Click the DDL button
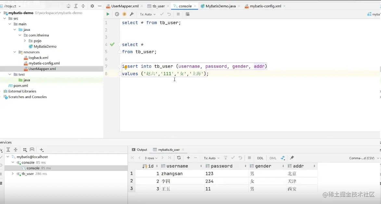Screen dimensions: 381x204 coord(260,158)
